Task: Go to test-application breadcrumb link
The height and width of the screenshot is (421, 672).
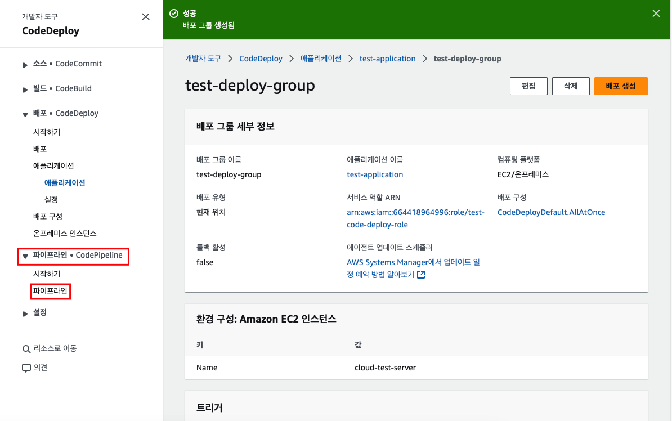Action: click(x=387, y=59)
